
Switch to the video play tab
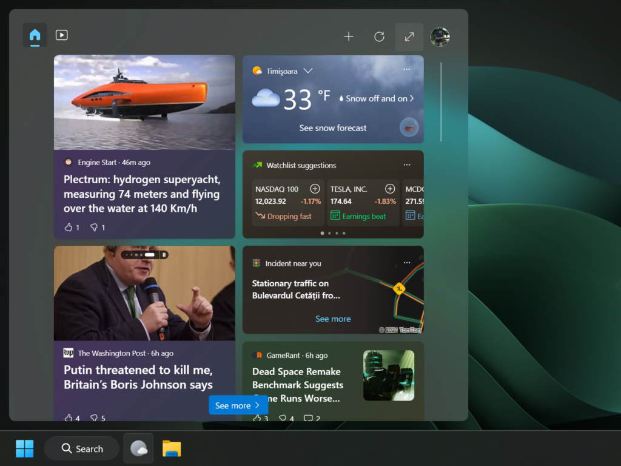61,35
